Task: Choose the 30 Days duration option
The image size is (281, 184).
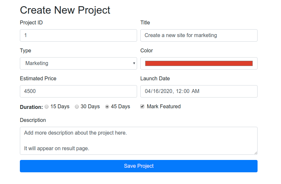Action: (77, 107)
